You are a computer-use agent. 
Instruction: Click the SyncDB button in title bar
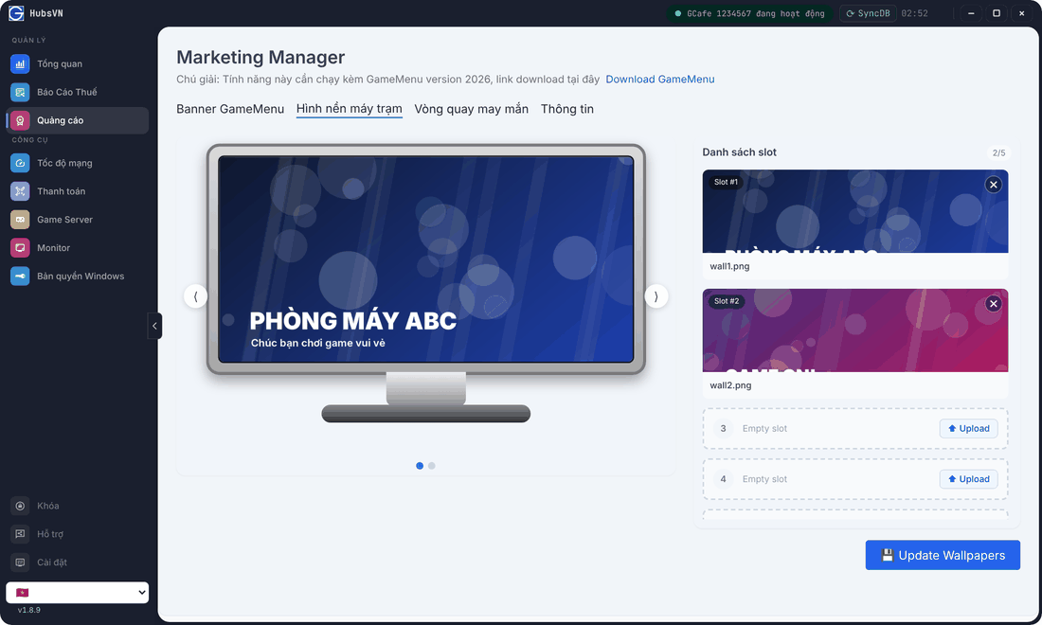[868, 13]
